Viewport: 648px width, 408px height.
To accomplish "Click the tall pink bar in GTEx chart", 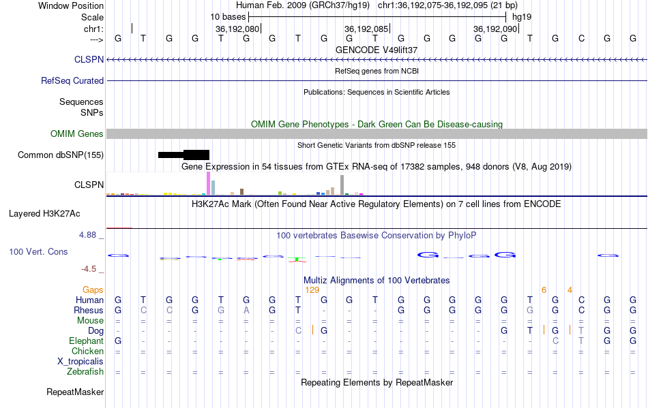I will (x=208, y=183).
